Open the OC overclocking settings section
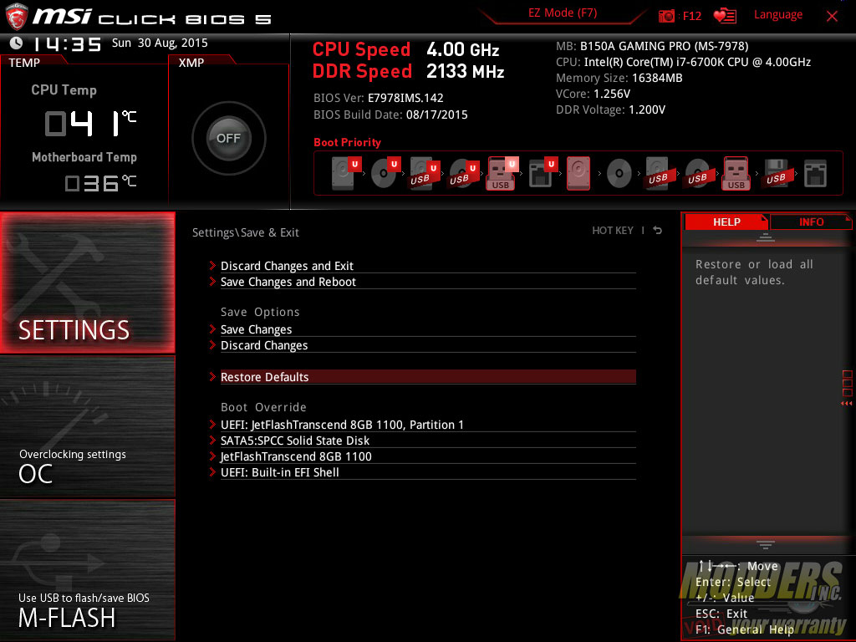 [87, 426]
